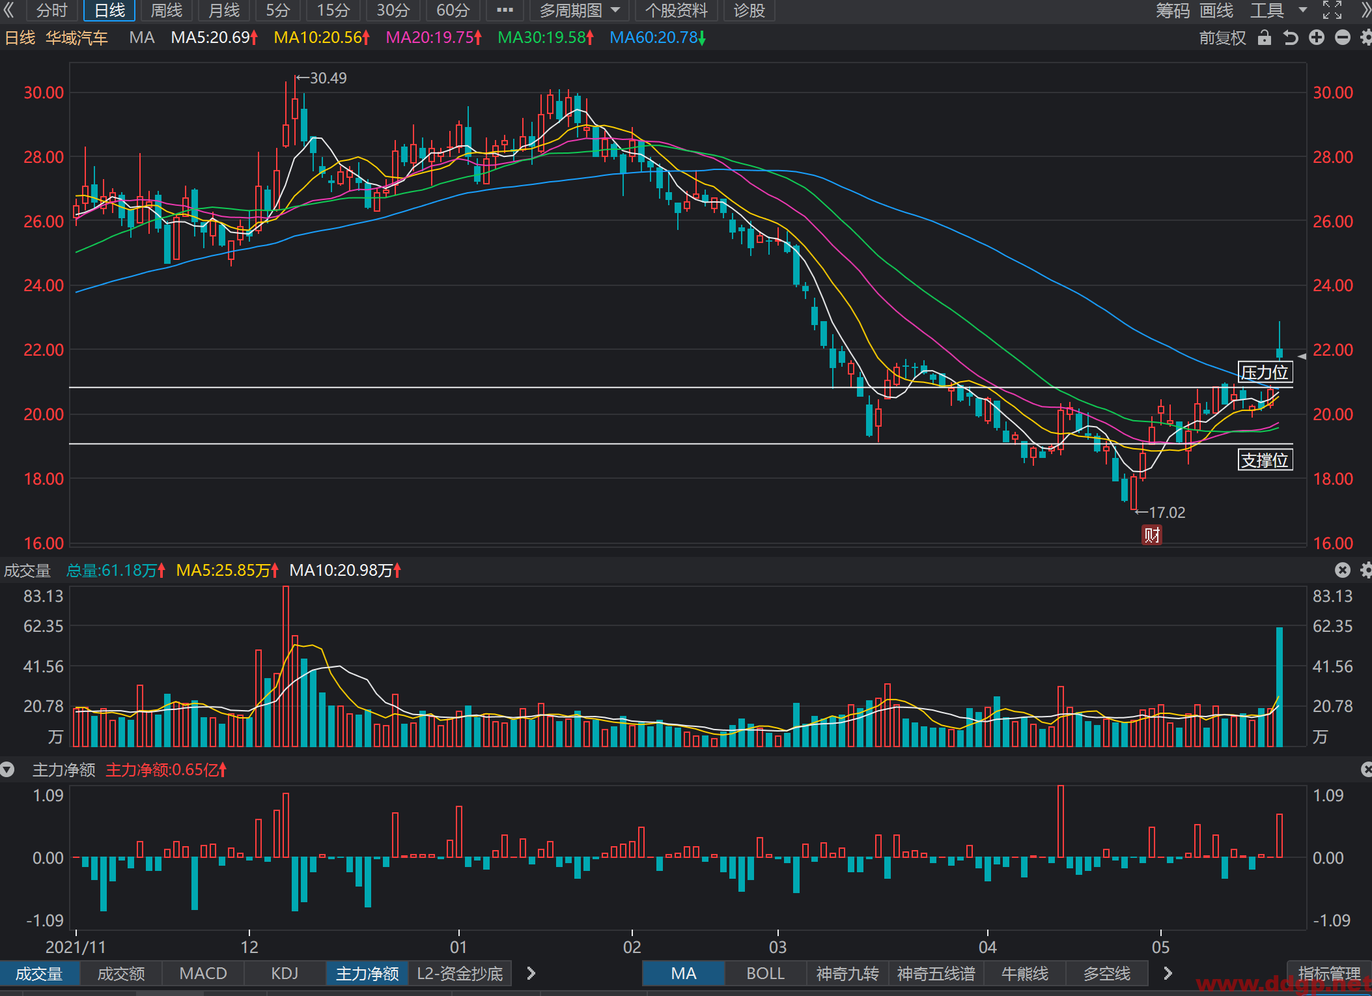
Task: Expand the 主力净额 indicator dropdown circle
Action: click(x=7, y=769)
